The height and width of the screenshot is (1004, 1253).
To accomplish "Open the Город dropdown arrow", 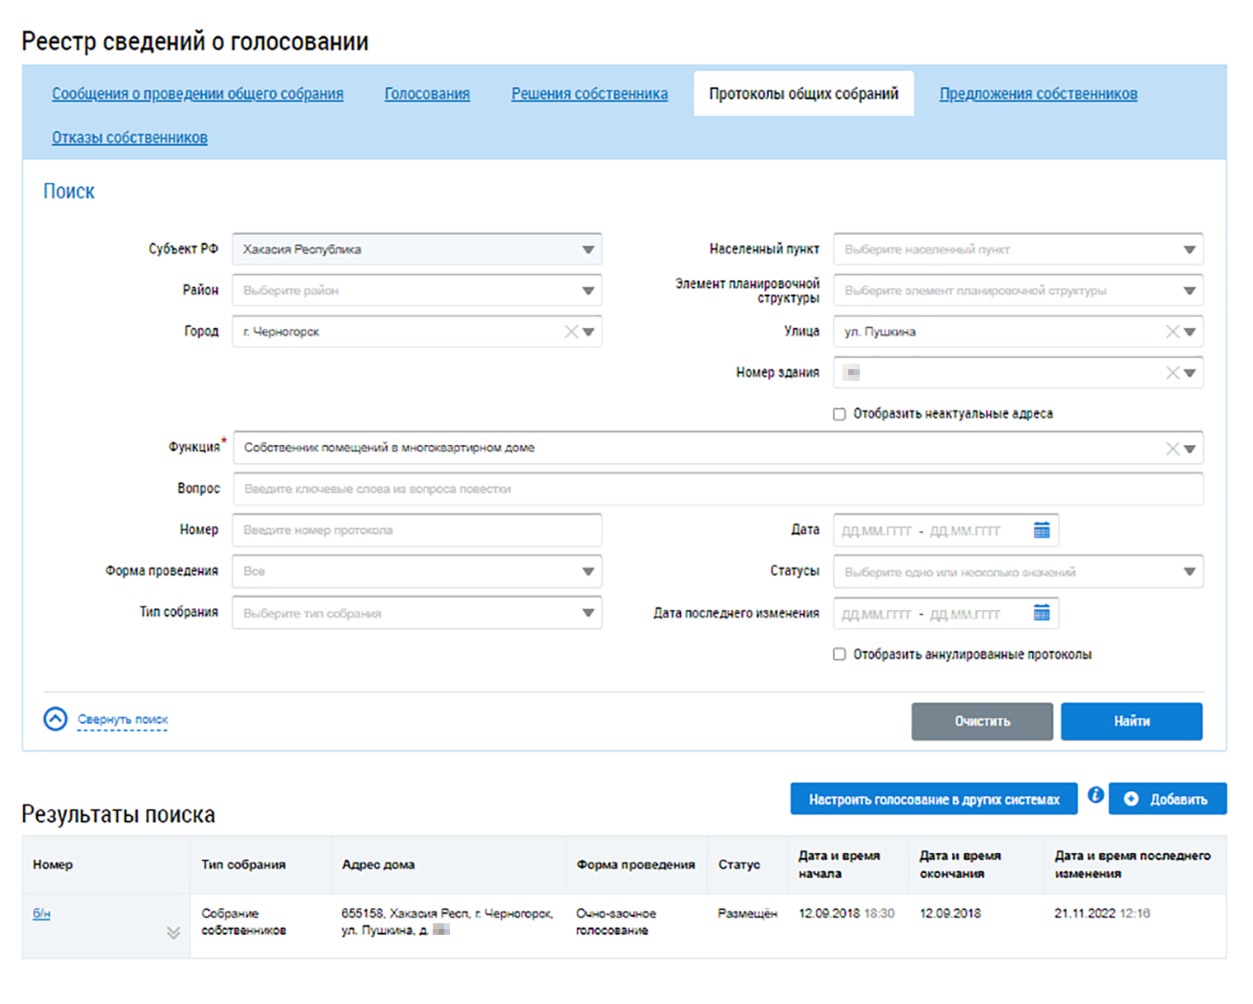I will 589,332.
